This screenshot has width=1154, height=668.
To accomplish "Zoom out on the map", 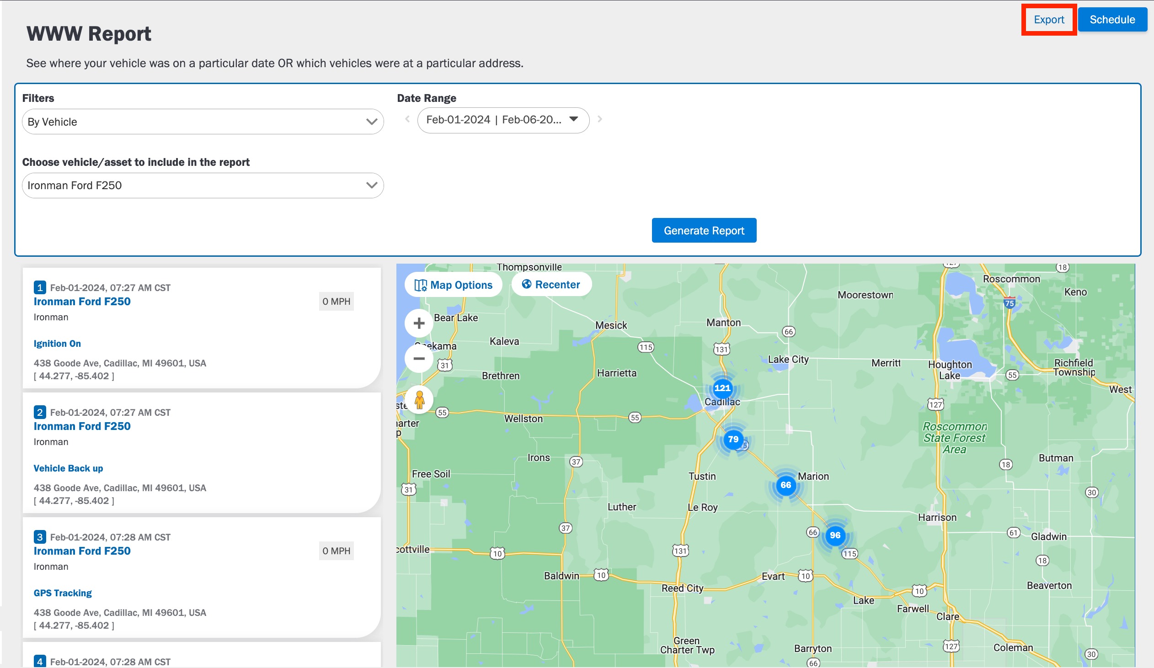I will [418, 359].
